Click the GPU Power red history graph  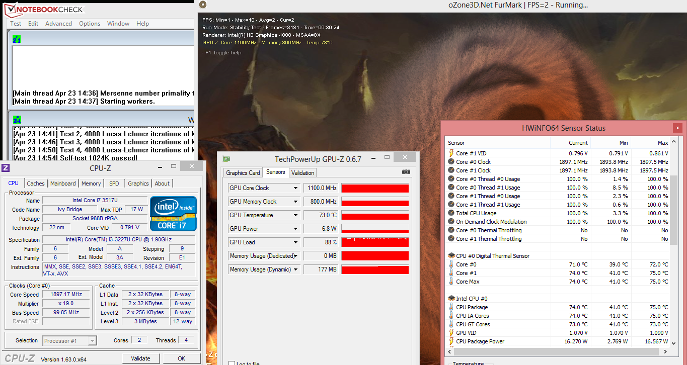[x=375, y=229]
